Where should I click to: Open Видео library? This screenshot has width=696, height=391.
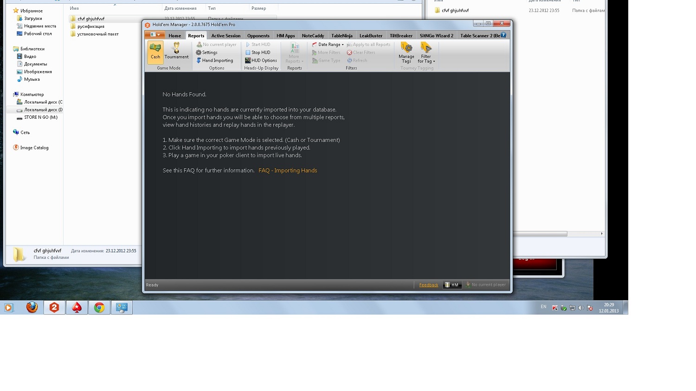pyautogui.click(x=30, y=56)
